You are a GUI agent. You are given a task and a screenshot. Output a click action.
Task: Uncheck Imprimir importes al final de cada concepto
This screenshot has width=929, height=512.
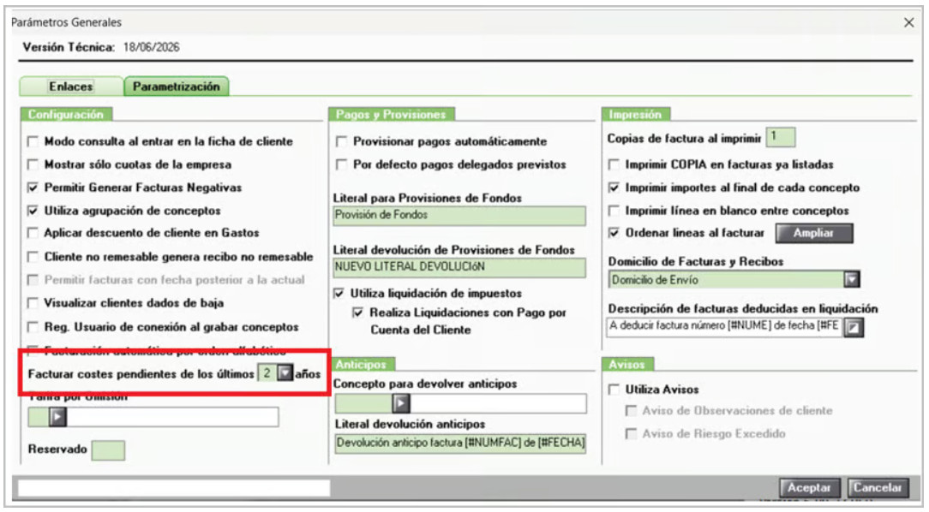pyautogui.click(x=614, y=188)
